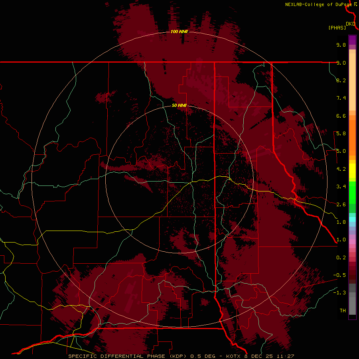The width and height of the screenshot is (359, 359).
Task: Click the 100 NMI range ring label
Action: click(179, 32)
